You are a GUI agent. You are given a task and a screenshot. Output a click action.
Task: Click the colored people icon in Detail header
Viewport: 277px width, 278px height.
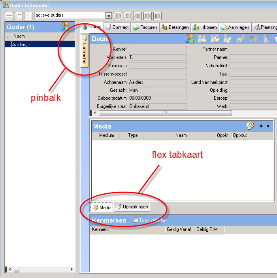pos(190,39)
